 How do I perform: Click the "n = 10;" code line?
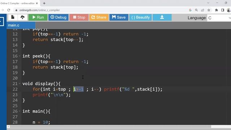[x=42, y=122]
